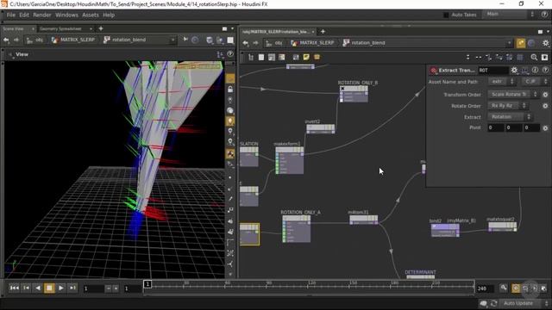Viewport: 552px width, 310px height.
Task: Switch to the Scene View tab
Action: (x=14, y=28)
